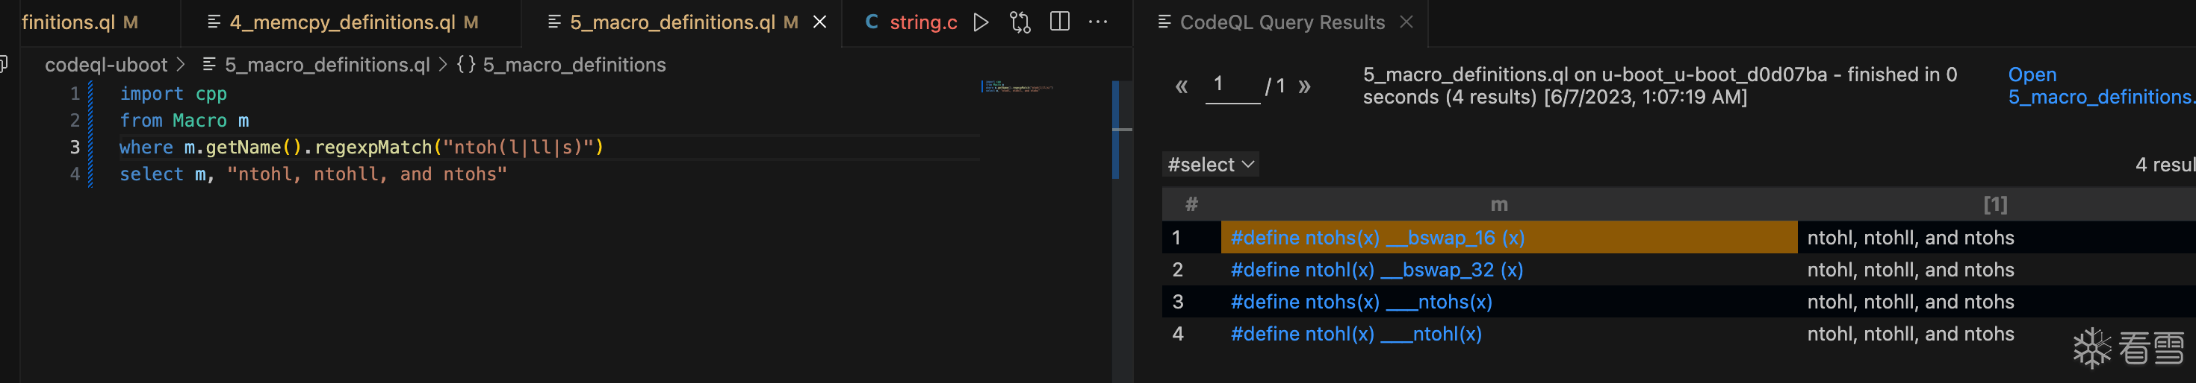
Task: Switch to the string.c tab
Action: point(922,22)
